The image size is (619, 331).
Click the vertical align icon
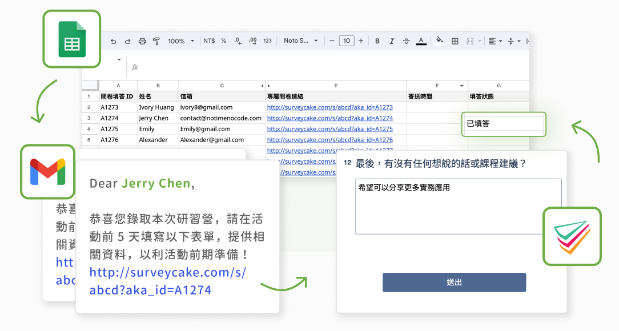511,41
